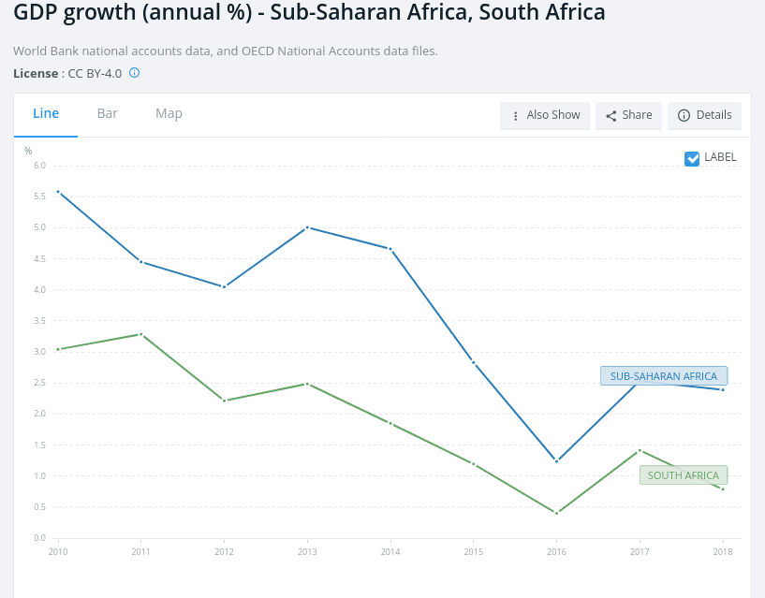Click the South Africa 2016 data point

(556, 513)
